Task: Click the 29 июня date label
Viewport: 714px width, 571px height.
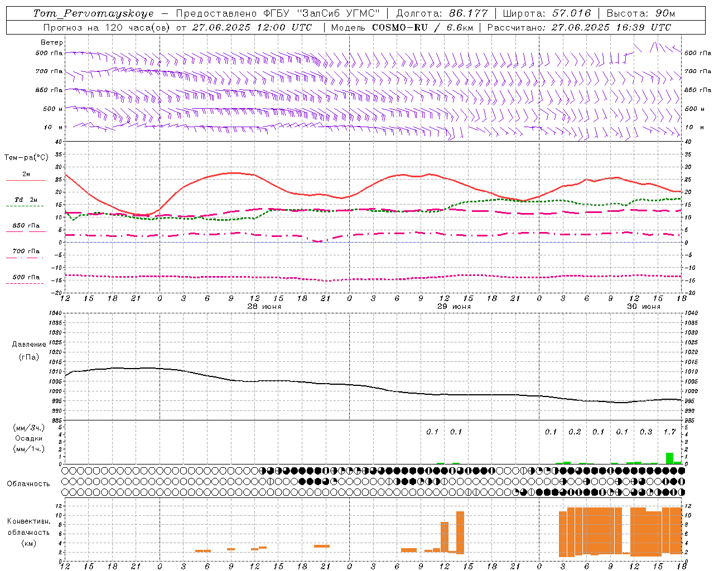Action: pyautogui.click(x=454, y=307)
